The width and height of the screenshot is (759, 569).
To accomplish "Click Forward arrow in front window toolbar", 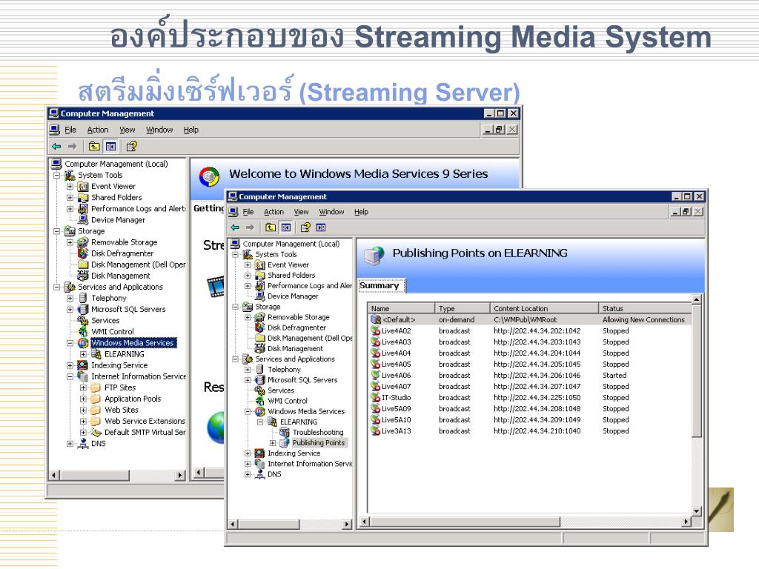I will coord(250,227).
